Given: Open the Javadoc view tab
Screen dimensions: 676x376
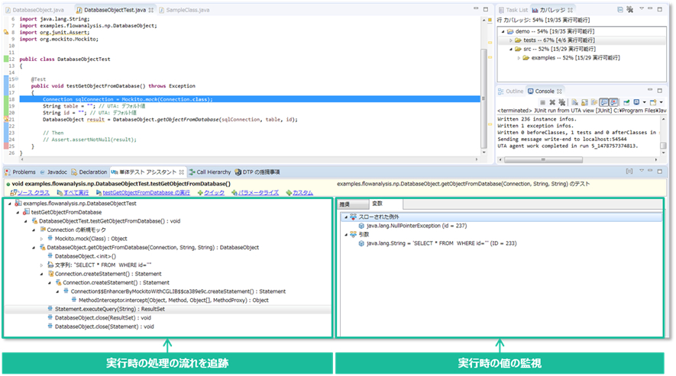Looking at the screenshot, I should pos(53,172).
